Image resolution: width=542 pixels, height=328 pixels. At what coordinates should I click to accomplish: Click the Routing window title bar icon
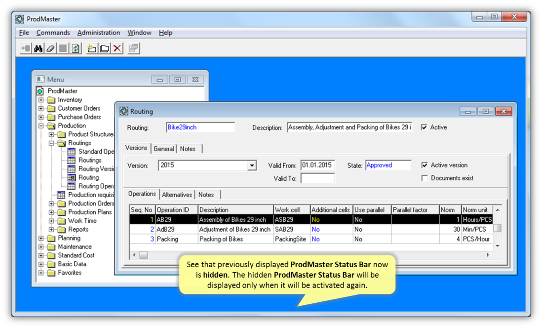pyautogui.click(x=124, y=112)
